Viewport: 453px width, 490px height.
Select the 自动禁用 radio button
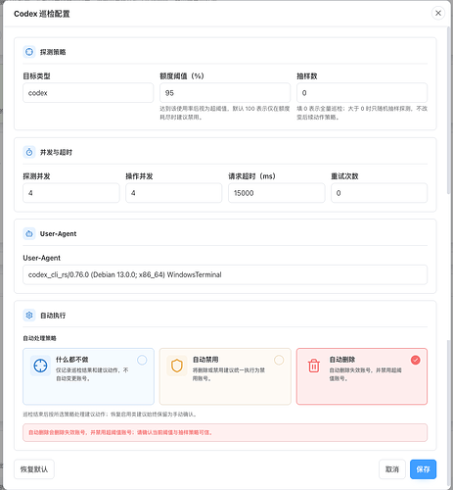coord(279,360)
